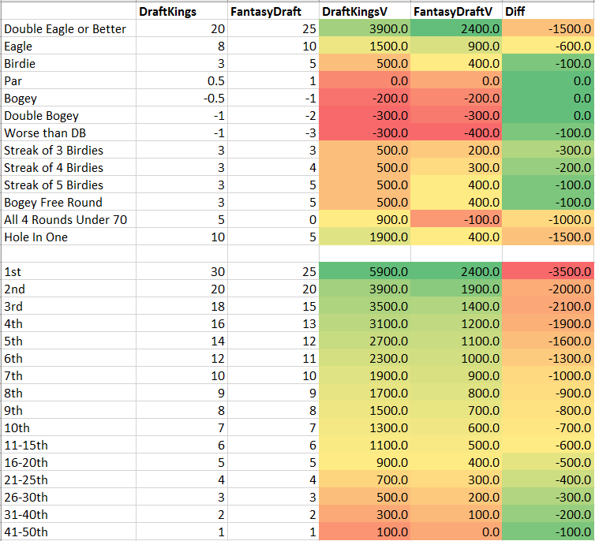Screen dimensions: 595x541
Task: Click the '41-50th' label cell
Action: tap(69, 532)
